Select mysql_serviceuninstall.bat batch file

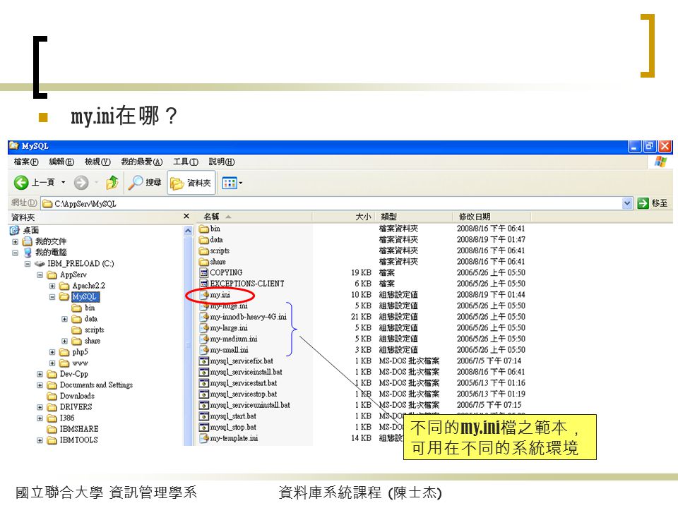245,405
